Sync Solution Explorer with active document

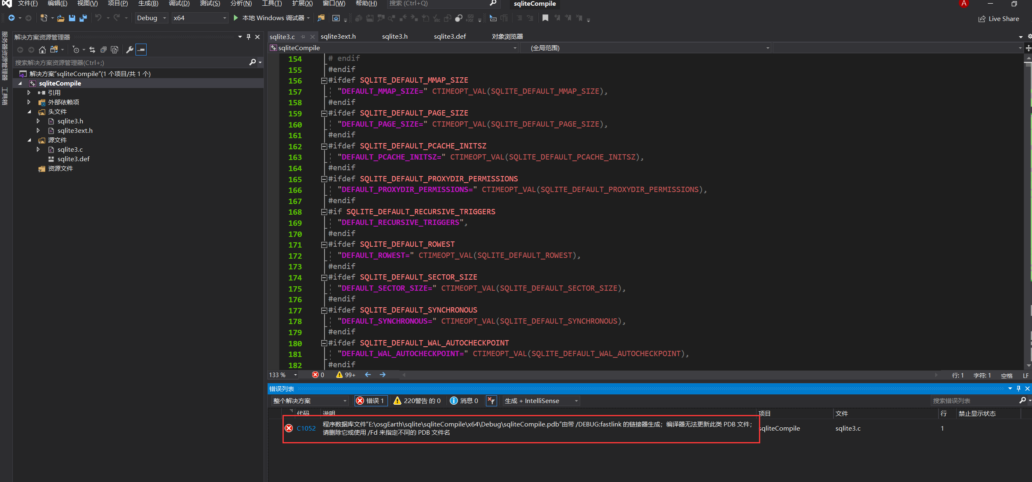92,49
